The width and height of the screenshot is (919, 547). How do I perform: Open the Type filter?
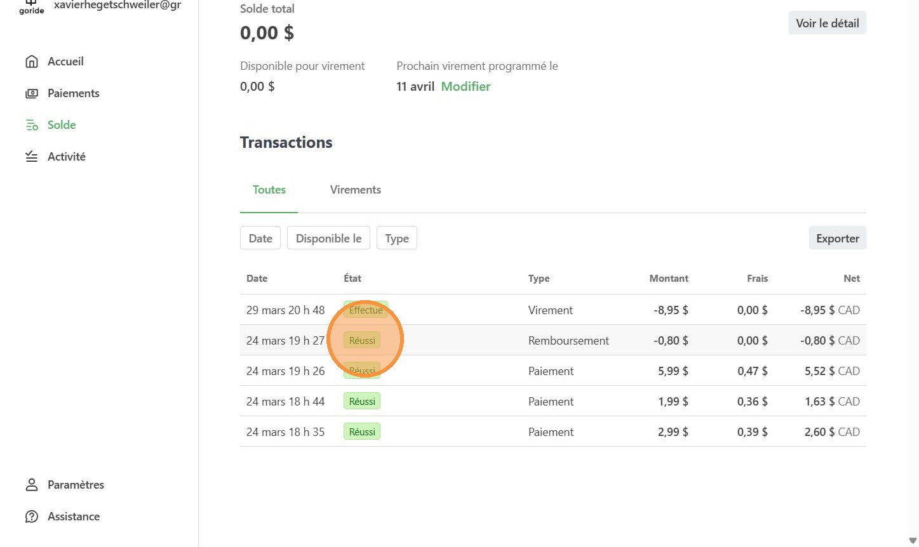coord(397,238)
